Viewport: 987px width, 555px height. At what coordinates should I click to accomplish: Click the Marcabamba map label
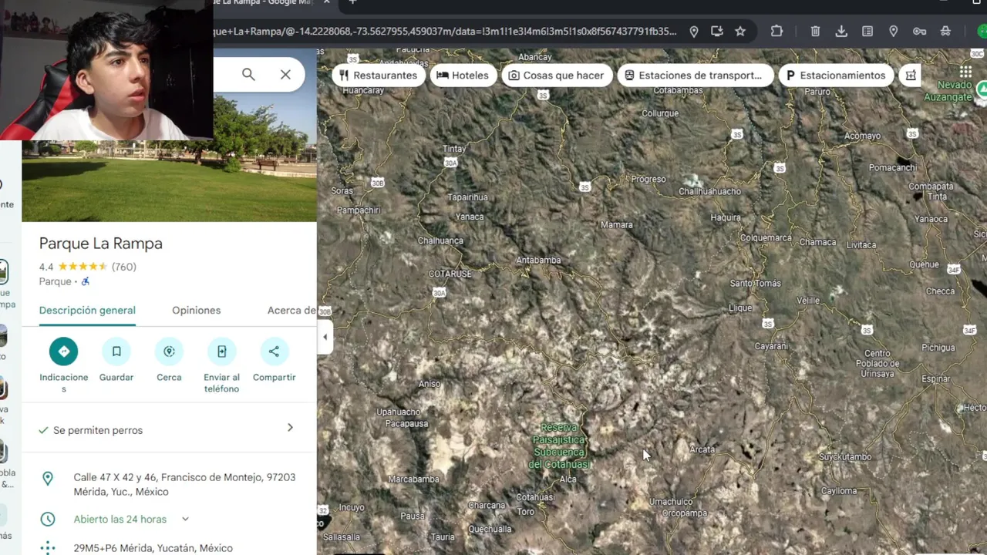coord(414,479)
